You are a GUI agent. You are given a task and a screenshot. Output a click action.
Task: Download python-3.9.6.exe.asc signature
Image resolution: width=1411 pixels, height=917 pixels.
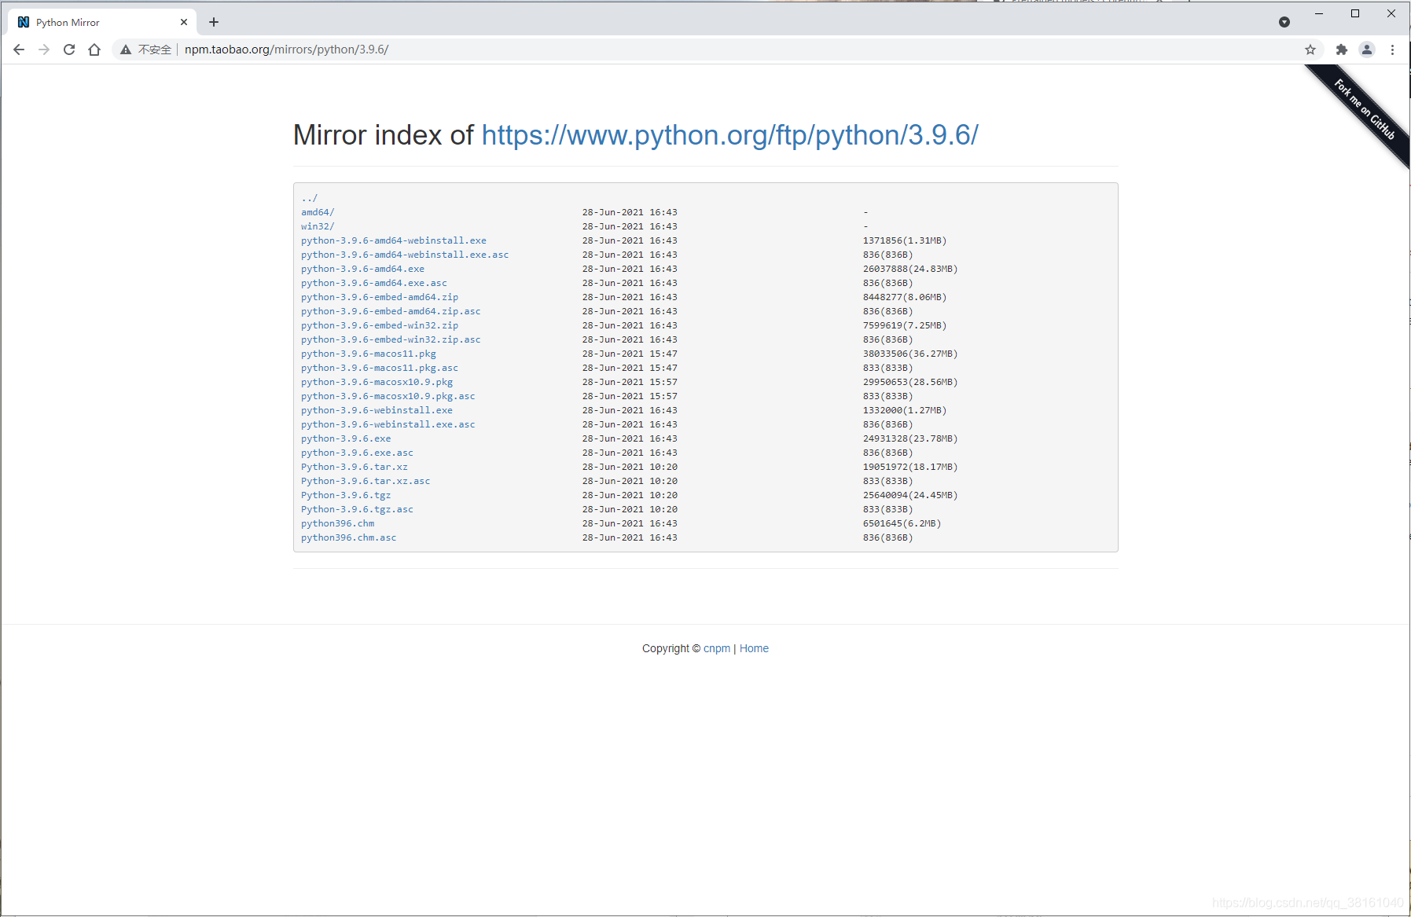click(x=357, y=453)
